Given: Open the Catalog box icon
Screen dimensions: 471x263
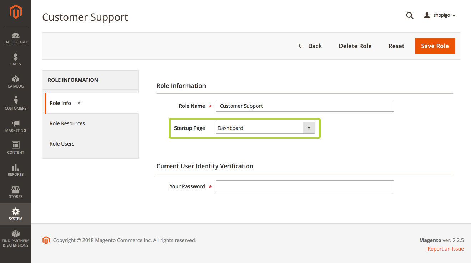Looking at the screenshot, I should 16,79.
